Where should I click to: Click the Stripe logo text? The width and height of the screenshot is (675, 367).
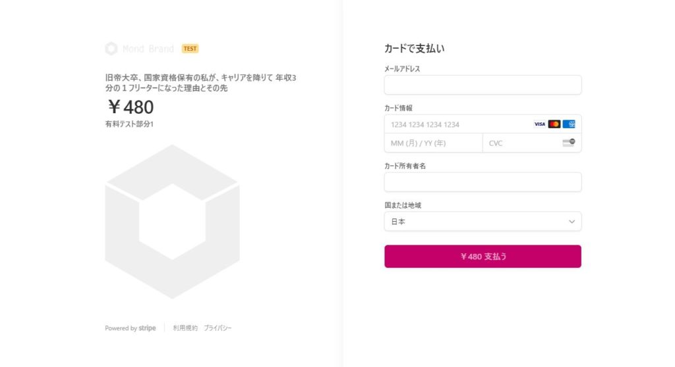click(147, 328)
